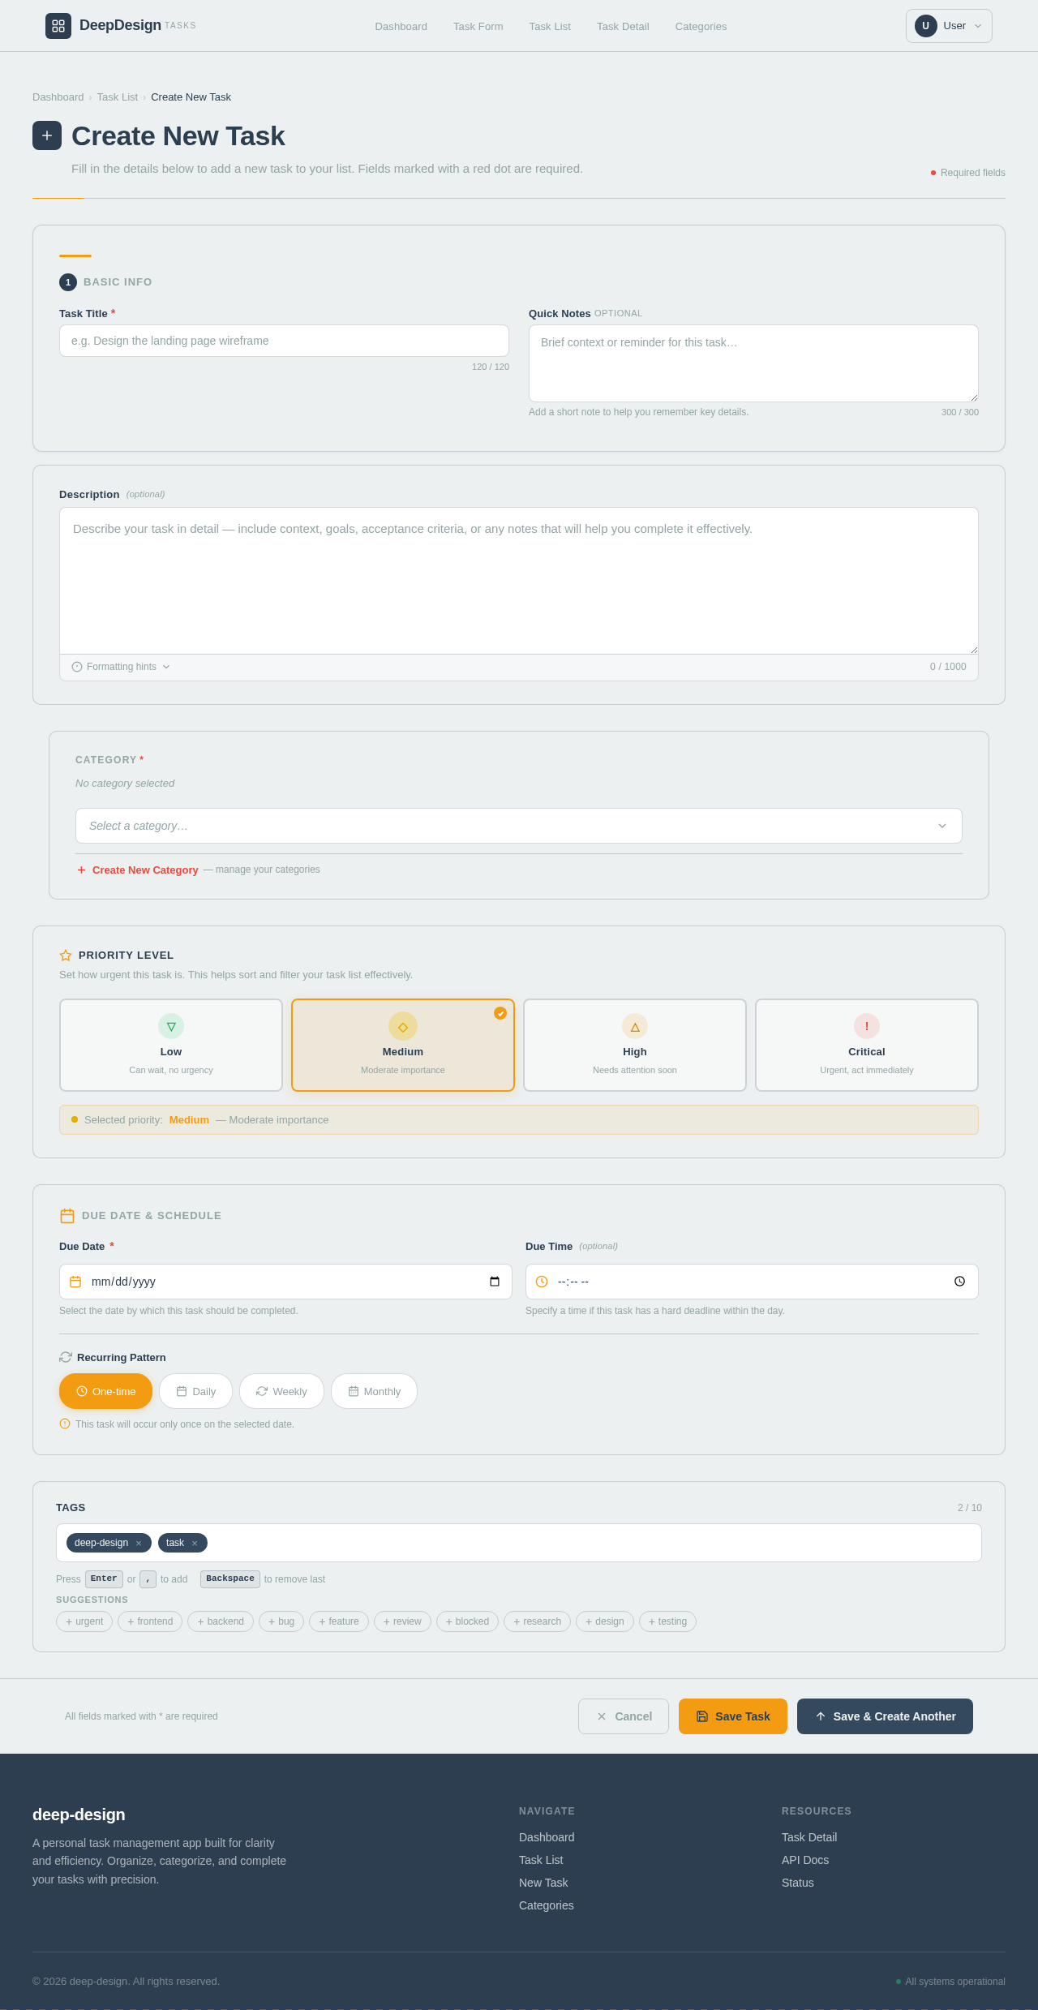
Task: Add the review suggested tag
Action: pos(402,1621)
